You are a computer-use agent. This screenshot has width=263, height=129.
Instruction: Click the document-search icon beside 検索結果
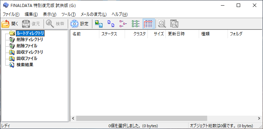(12, 65)
